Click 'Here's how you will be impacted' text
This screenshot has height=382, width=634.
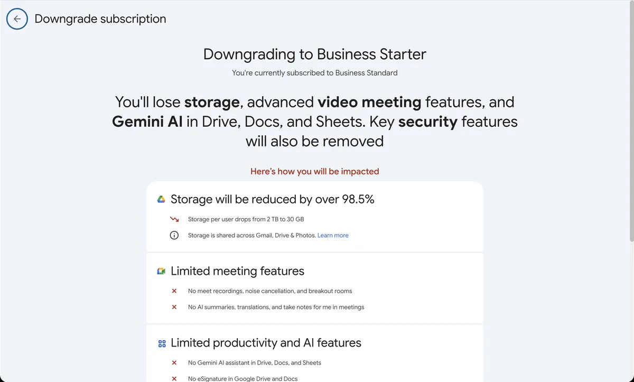315,171
